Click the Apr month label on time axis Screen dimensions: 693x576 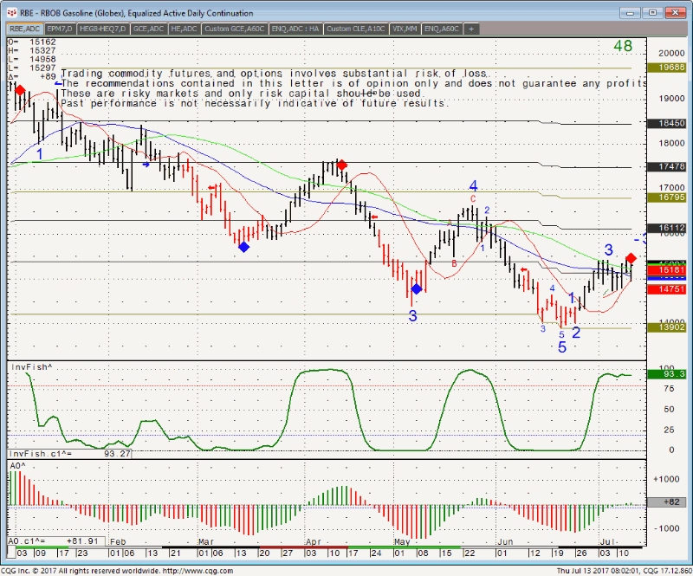pos(314,541)
